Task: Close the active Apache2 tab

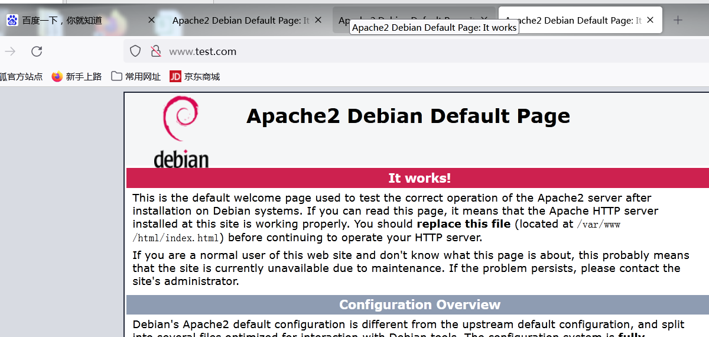Action: (x=651, y=20)
